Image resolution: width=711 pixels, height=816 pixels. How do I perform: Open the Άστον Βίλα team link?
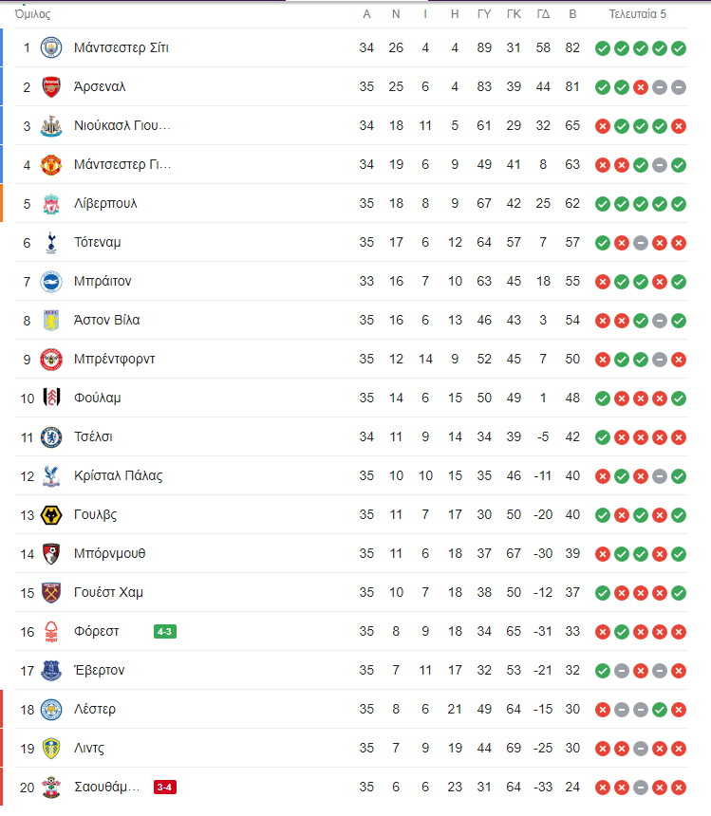click(x=106, y=320)
